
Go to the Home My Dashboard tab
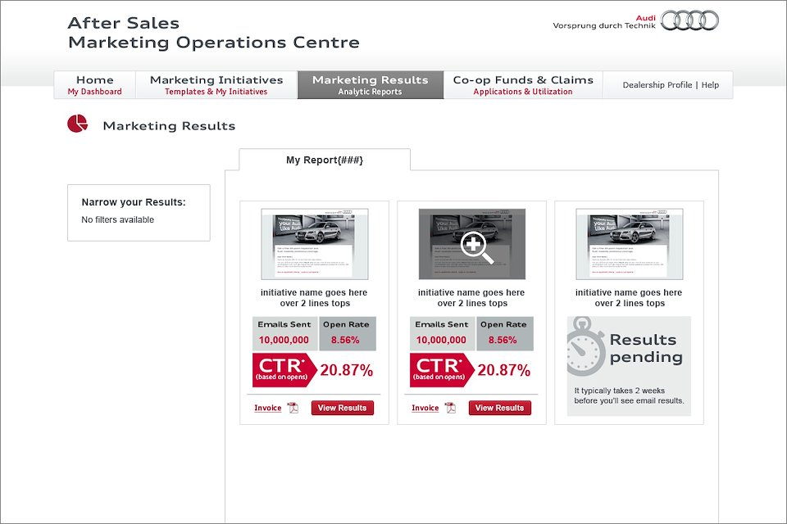click(x=94, y=85)
